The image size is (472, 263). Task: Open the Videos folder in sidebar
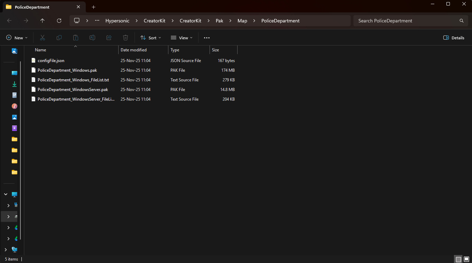point(15,128)
